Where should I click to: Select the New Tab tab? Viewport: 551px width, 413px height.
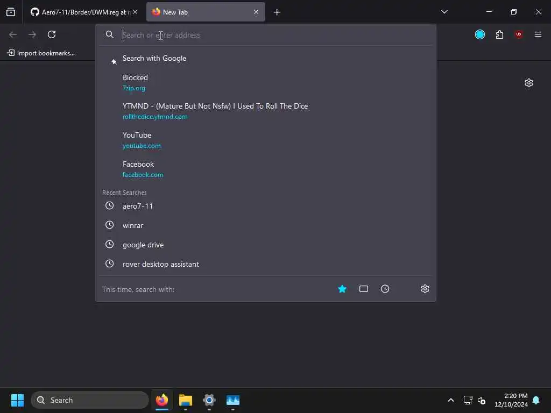206,12
